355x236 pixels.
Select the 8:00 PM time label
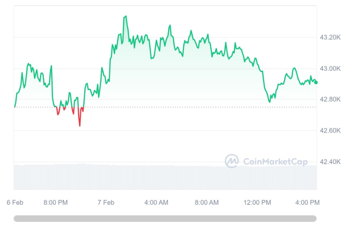pos(56,202)
